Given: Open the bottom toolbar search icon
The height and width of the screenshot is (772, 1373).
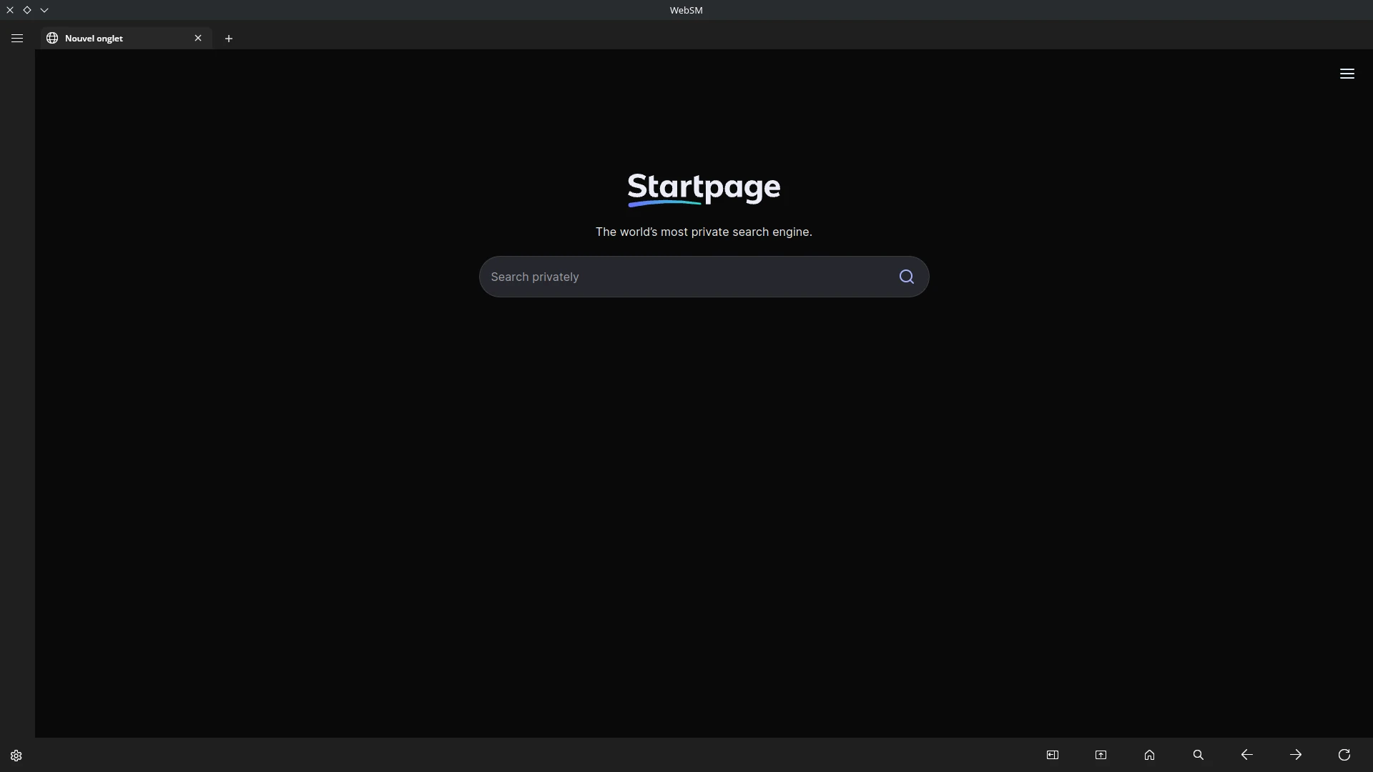Looking at the screenshot, I should point(1198,755).
